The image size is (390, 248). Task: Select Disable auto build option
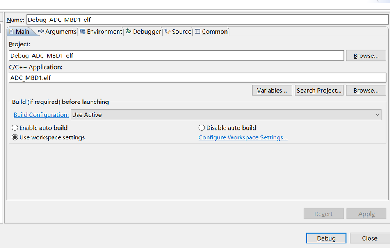[202, 128]
